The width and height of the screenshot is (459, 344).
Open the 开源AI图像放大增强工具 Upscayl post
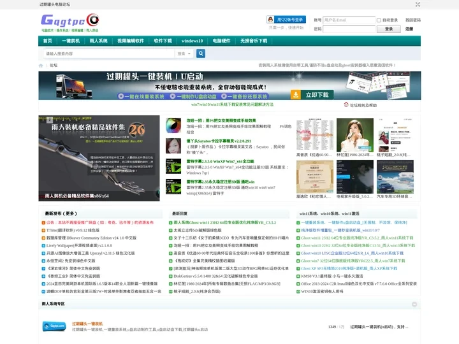point(91,254)
